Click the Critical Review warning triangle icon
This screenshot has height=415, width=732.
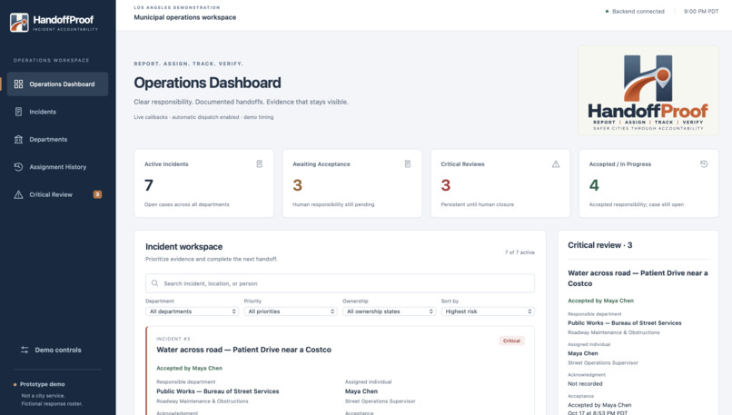[x=19, y=194]
